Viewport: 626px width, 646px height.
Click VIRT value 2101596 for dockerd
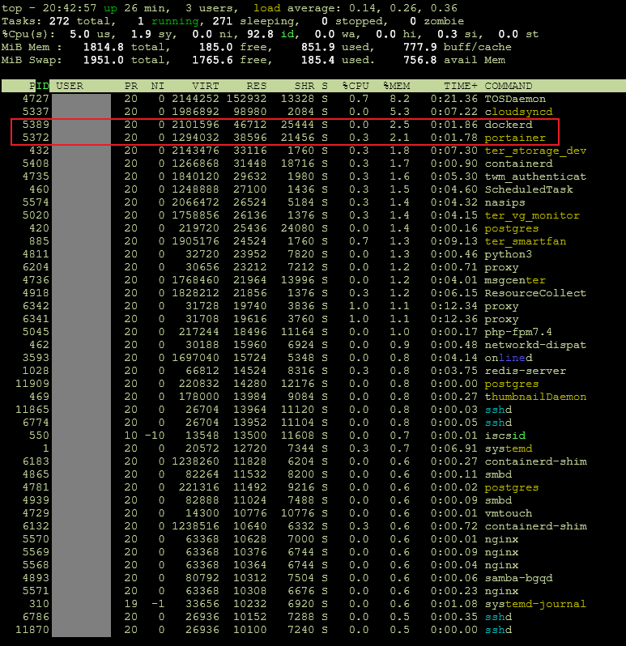coord(195,125)
